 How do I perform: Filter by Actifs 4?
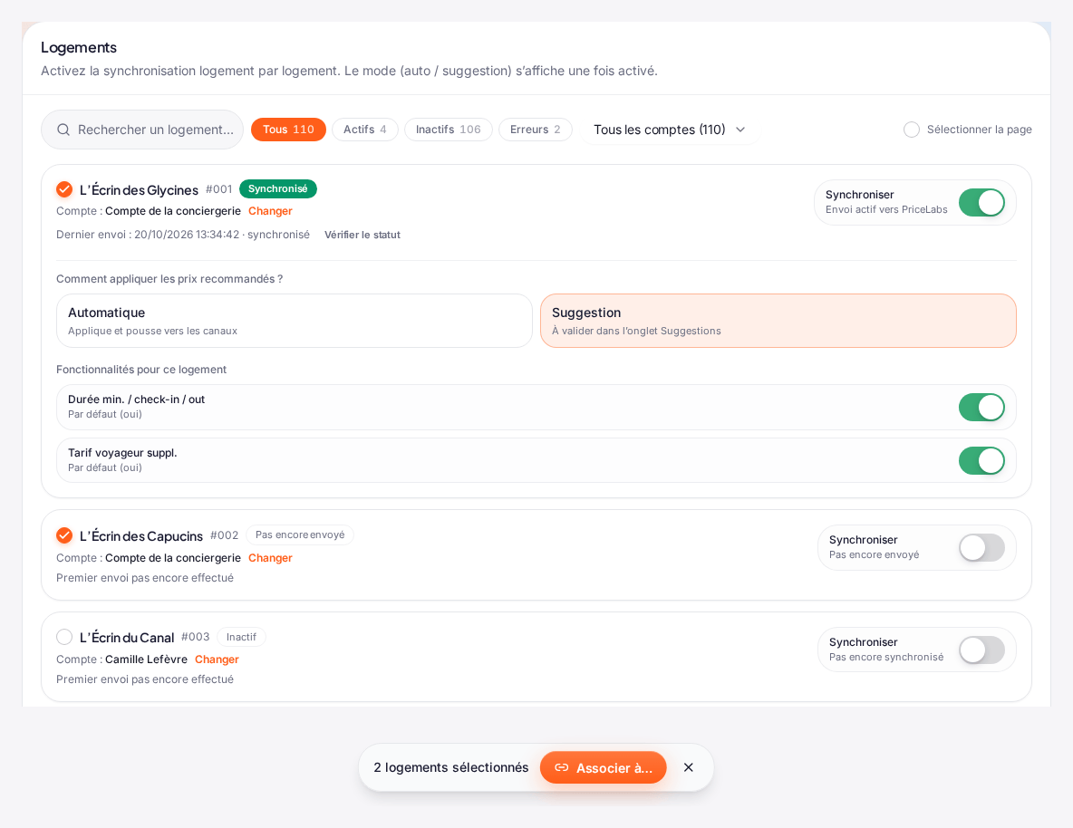coord(364,130)
